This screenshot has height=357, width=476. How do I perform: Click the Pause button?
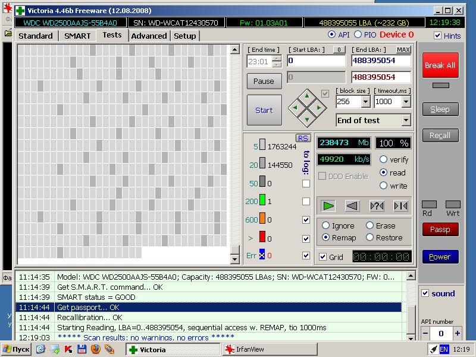point(264,82)
